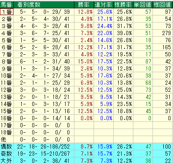Click the 5番 win rate 2.4%
Image resolution: width=173 pixels, height=164 pixels.
point(86,40)
